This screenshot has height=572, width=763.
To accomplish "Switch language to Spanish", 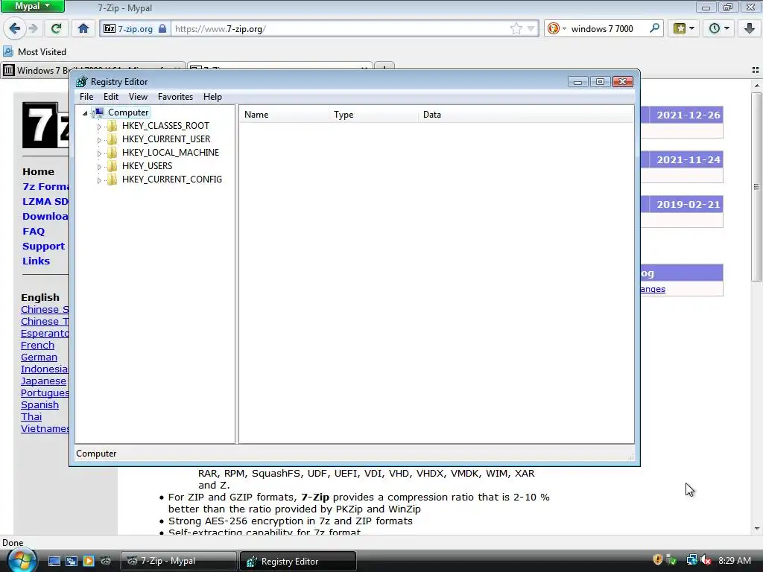I will (39, 404).
